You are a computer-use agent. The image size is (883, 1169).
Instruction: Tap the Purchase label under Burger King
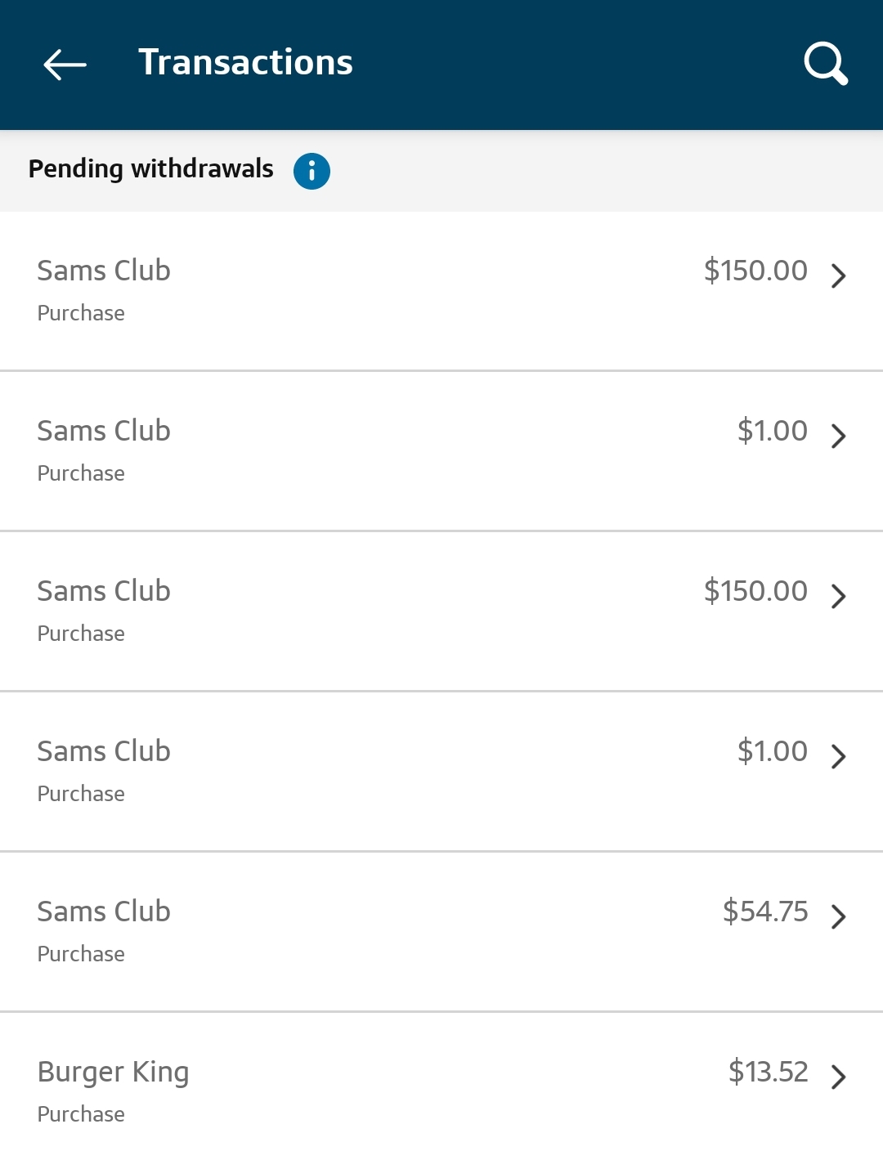click(x=81, y=1114)
